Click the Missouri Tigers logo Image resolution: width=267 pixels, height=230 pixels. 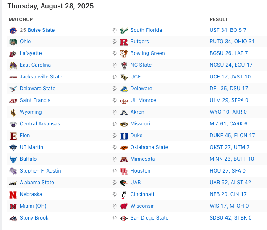click(x=124, y=124)
